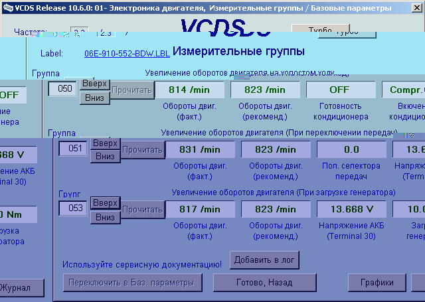Click the group 050 number field
425x302 pixels.
pos(64,88)
